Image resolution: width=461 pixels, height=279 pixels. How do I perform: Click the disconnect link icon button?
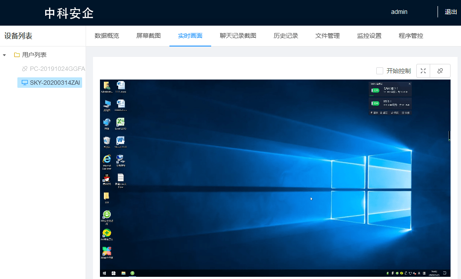pos(440,71)
